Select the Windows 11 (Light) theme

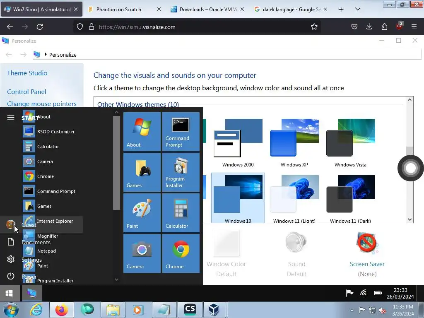click(x=294, y=198)
